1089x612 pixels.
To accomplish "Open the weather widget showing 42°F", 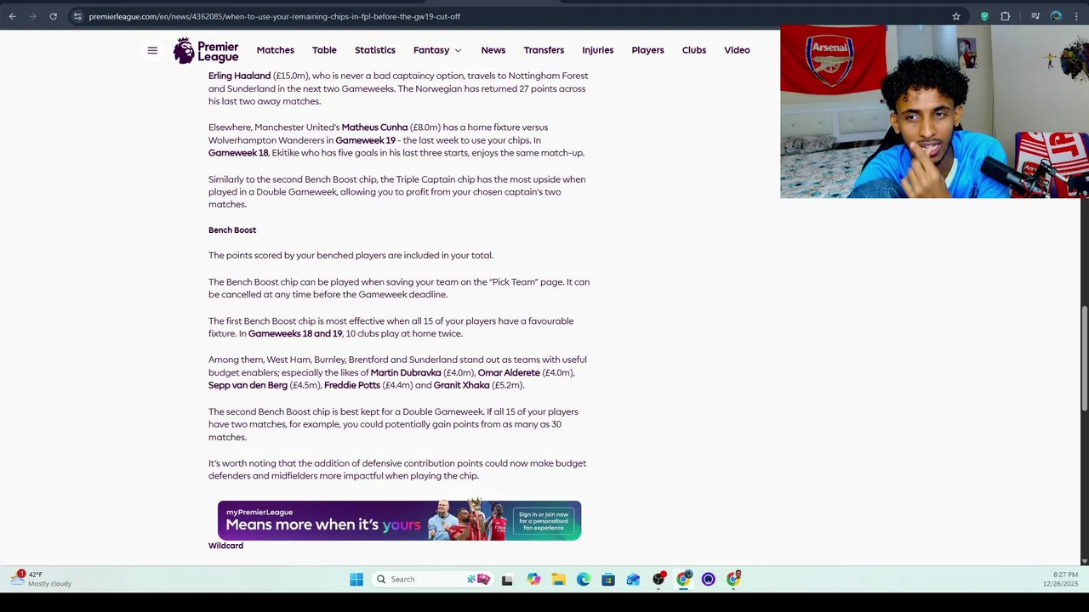I will 41,579.
